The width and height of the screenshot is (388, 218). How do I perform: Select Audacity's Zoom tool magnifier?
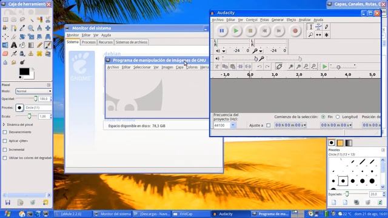(311, 35)
